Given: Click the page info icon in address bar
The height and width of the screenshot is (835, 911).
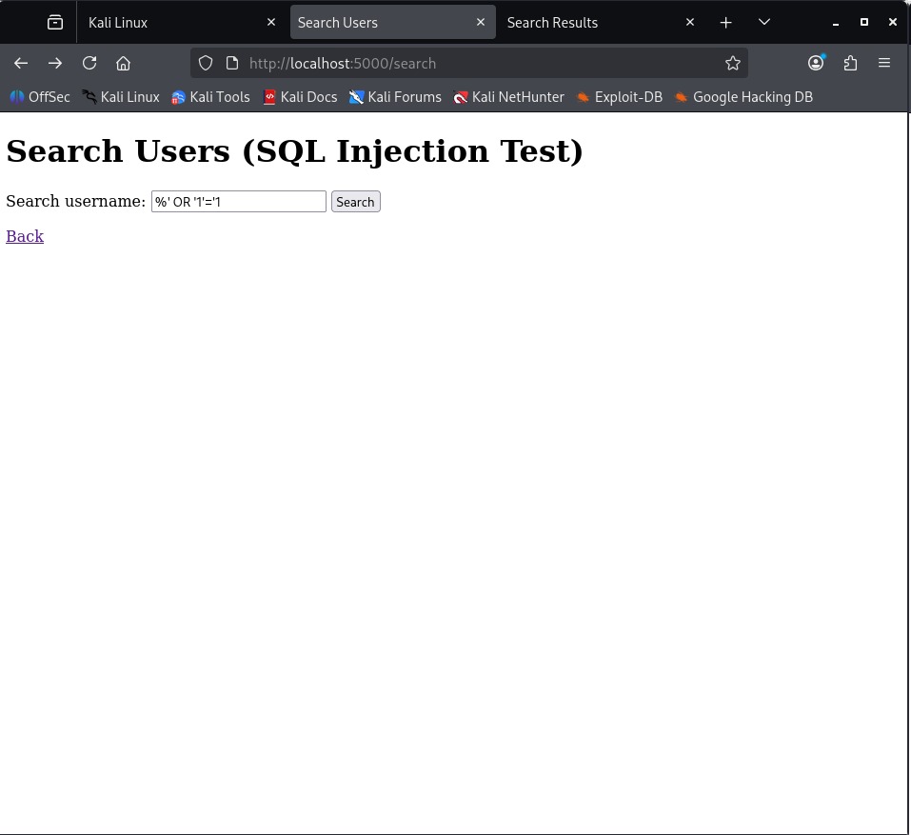Looking at the screenshot, I should [x=231, y=63].
